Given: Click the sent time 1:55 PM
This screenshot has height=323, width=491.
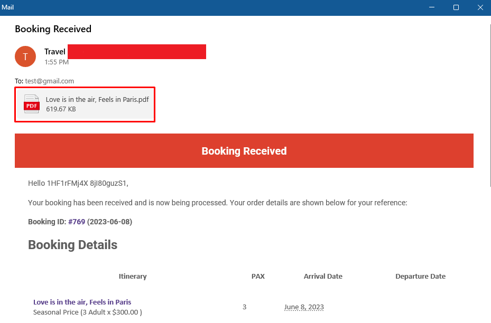Looking at the screenshot, I should click(57, 62).
